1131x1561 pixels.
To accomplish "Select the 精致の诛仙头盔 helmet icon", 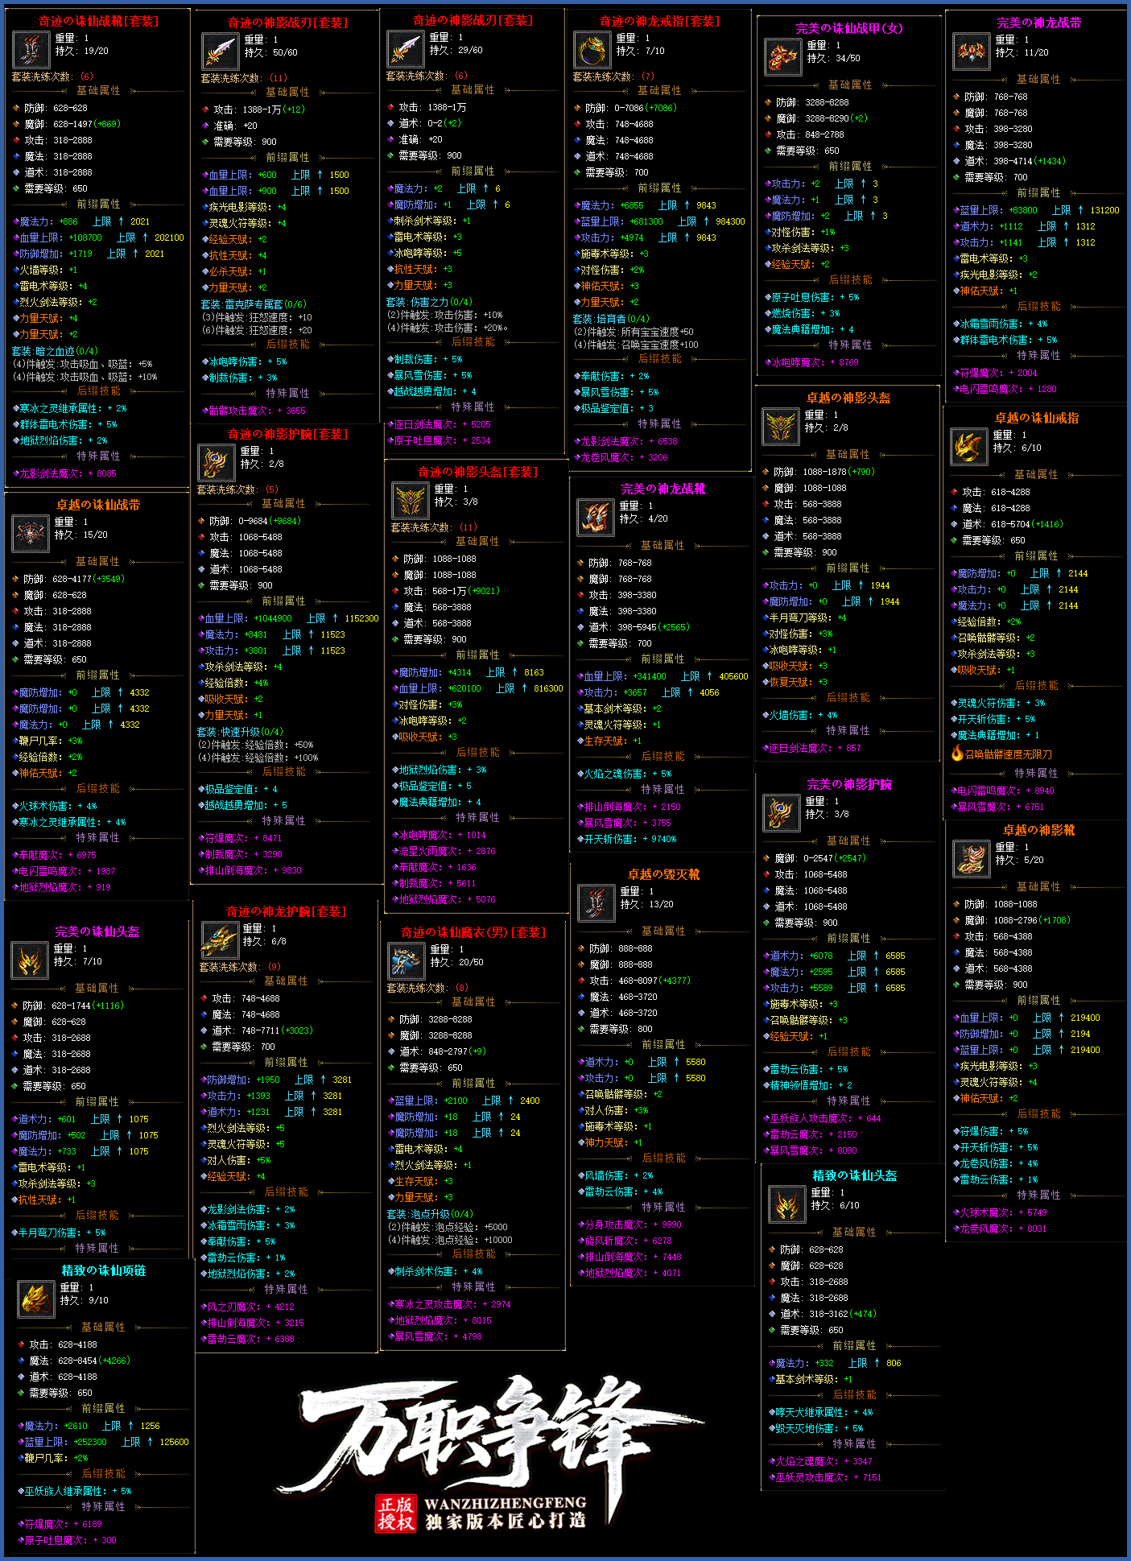I will point(786,1204).
